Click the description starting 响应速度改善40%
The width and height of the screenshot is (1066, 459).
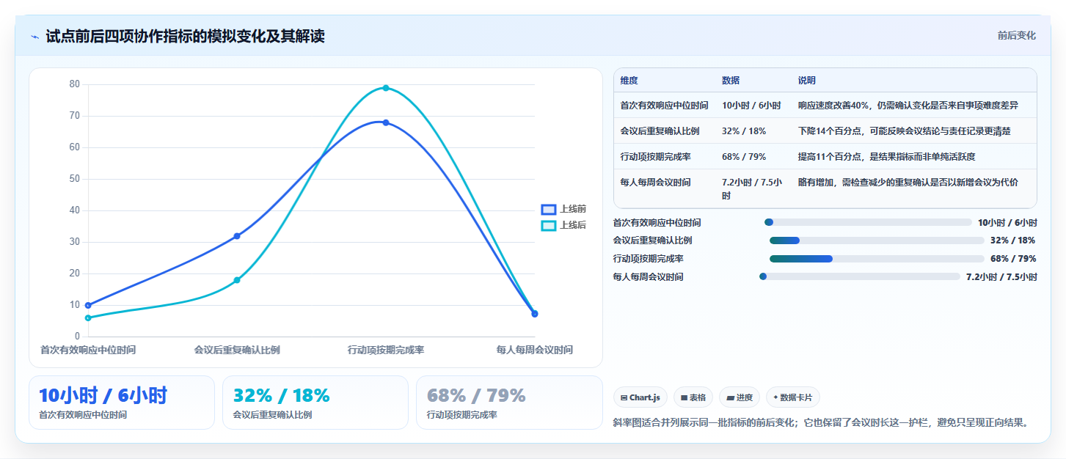click(x=908, y=106)
